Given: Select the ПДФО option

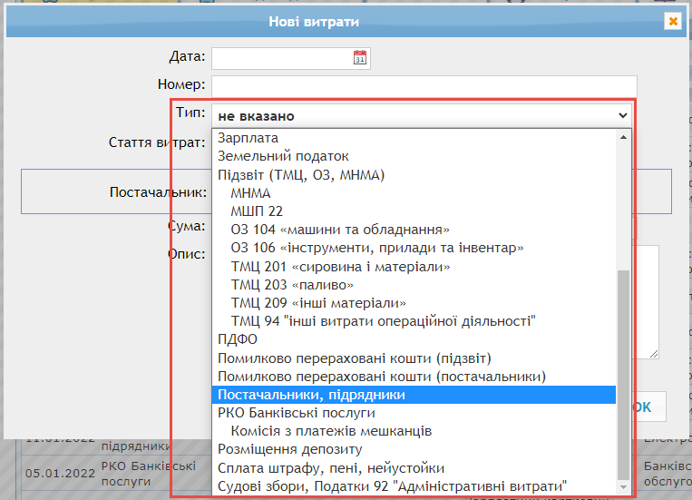Looking at the screenshot, I should [x=414, y=339].
